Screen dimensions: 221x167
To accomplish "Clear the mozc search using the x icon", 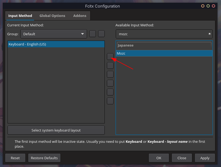I will pos(209,34).
